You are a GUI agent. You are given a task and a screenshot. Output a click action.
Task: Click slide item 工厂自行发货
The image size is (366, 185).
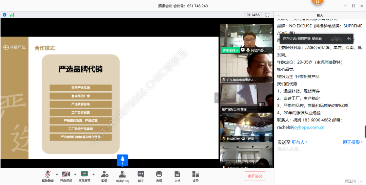coord(81,113)
